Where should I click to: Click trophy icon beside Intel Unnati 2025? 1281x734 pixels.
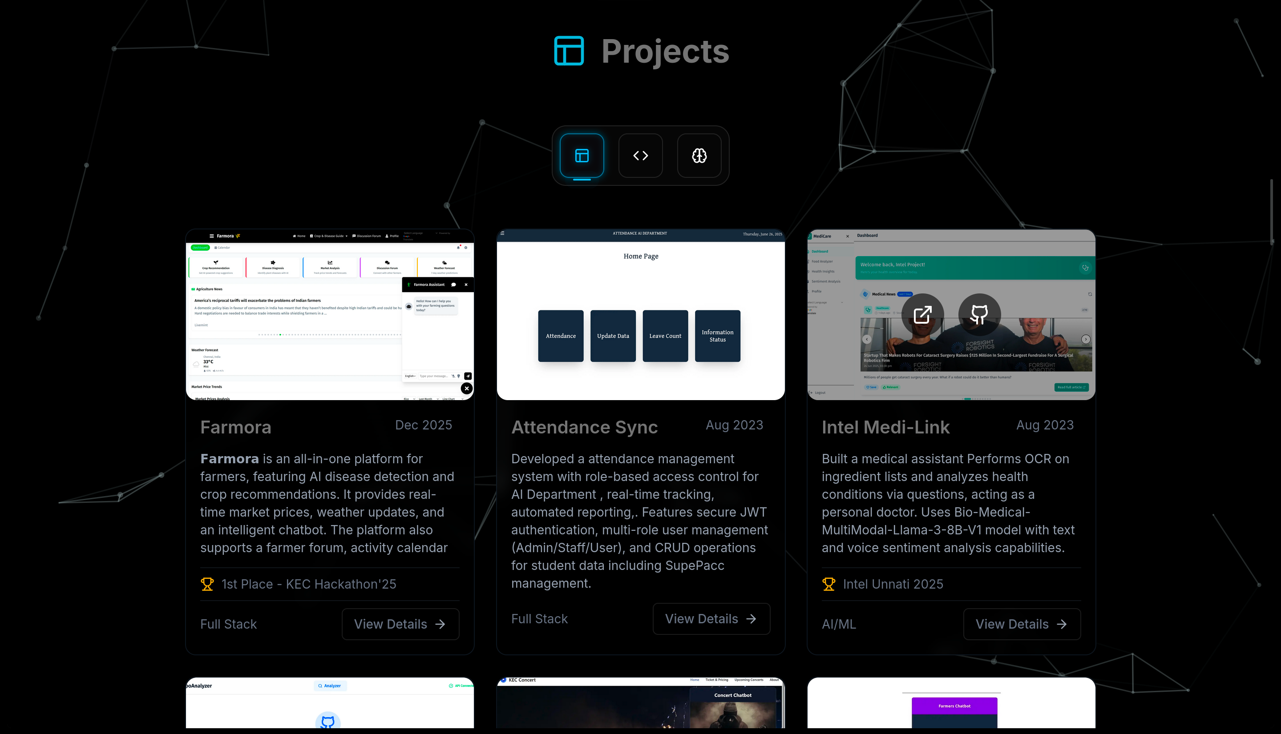[828, 584]
